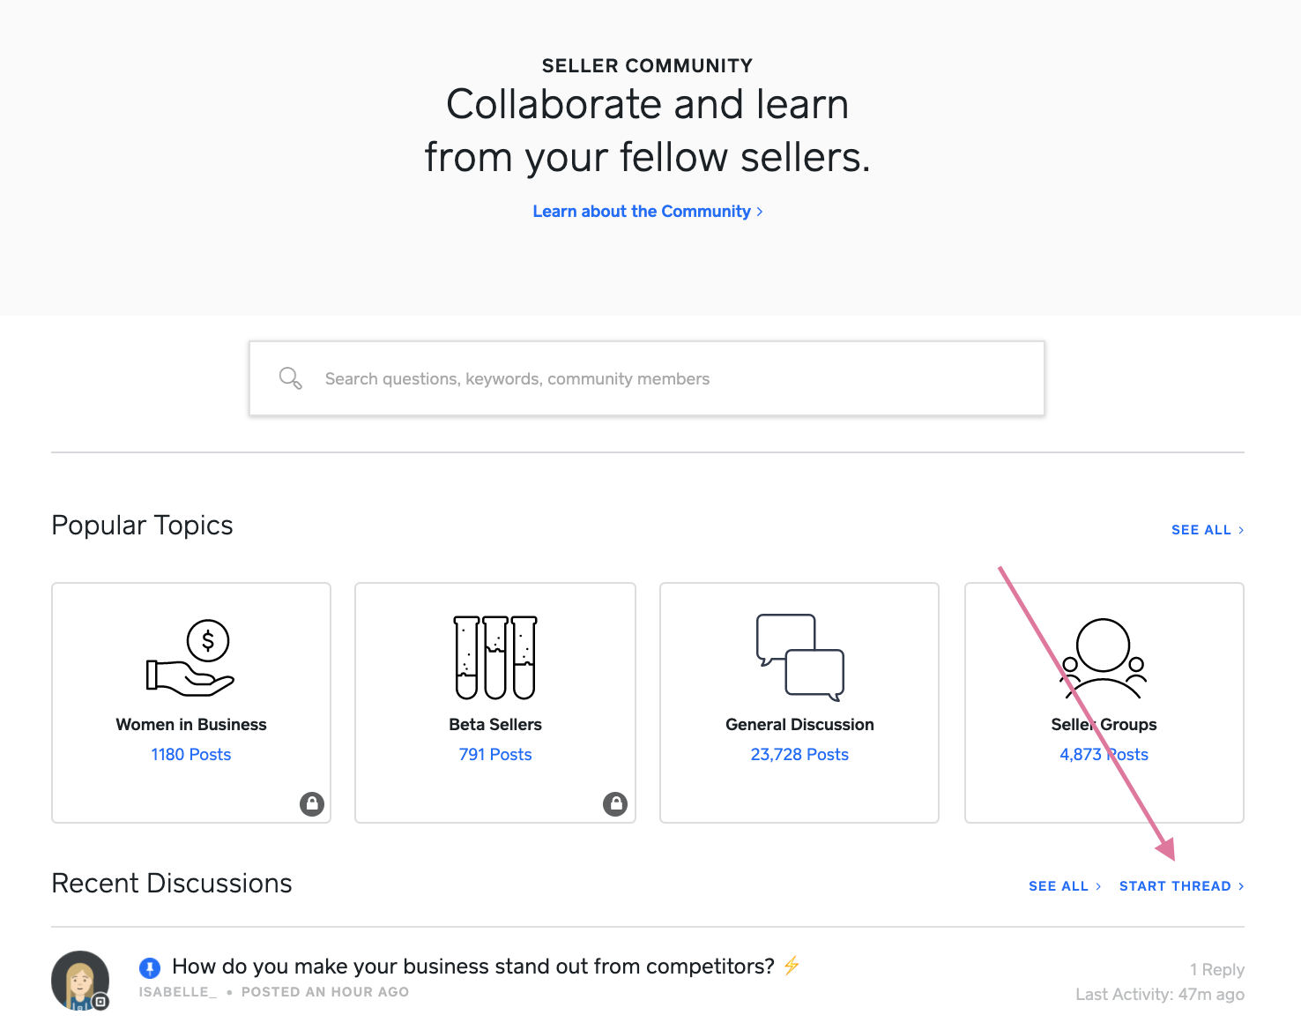
Task: Open the ISABELLE_ author profile name
Action: click(177, 992)
